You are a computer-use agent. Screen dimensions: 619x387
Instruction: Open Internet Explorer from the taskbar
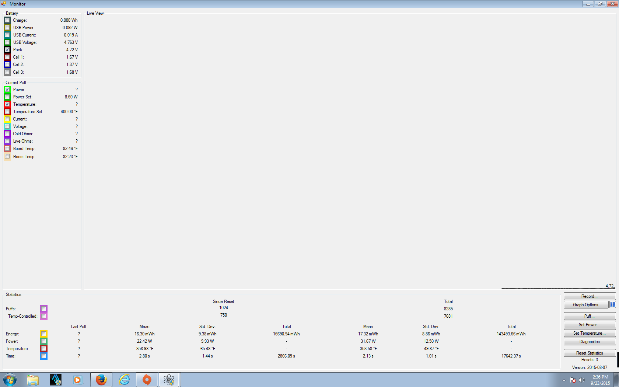point(124,380)
